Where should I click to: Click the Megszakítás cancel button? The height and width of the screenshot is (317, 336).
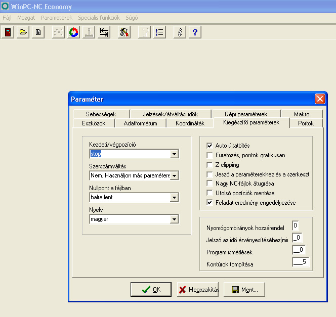tap(198, 289)
